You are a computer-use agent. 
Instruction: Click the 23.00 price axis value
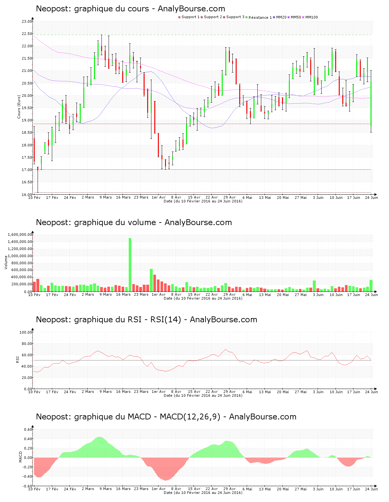click(27, 22)
